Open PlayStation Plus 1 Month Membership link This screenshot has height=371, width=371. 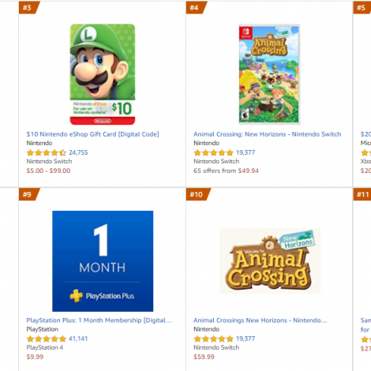pos(99,320)
